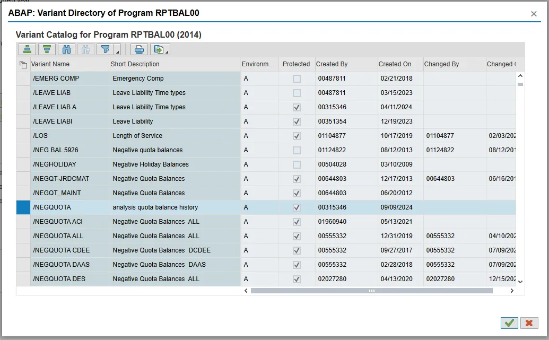
Task: Click the Sort Descending toolbar icon
Action: pyautogui.click(x=47, y=49)
